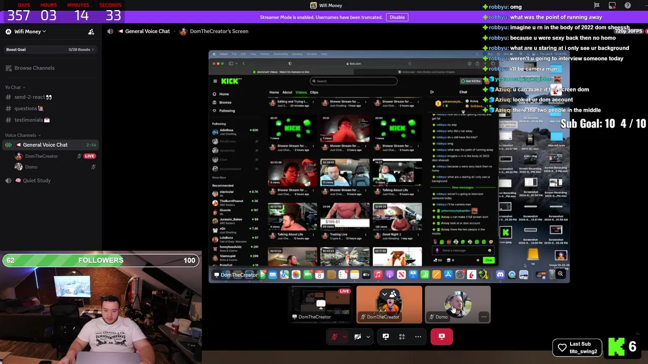
Task: Unmute the microphone in call controls
Action: 335,337
